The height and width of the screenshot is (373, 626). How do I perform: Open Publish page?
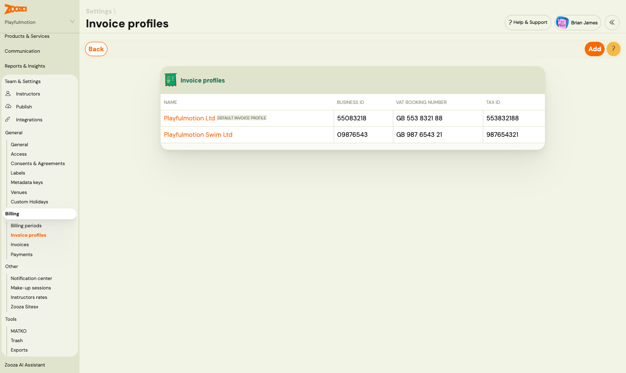coord(24,107)
